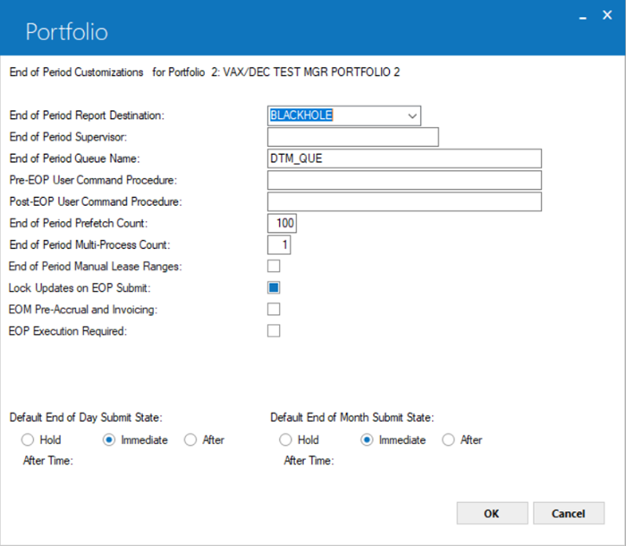Select Hold for End of Month Submit State
Viewport: 626px width, 546px height.
click(x=285, y=440)
